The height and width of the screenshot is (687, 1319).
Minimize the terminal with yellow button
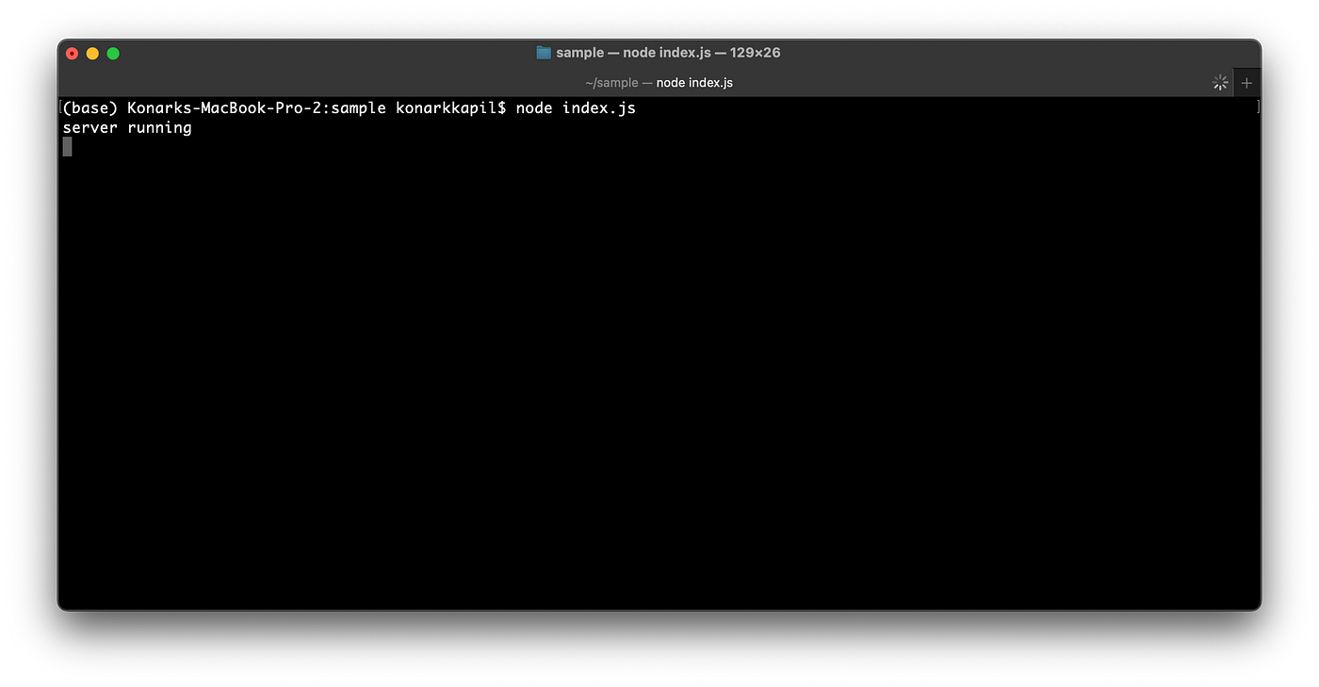[92, 54]
